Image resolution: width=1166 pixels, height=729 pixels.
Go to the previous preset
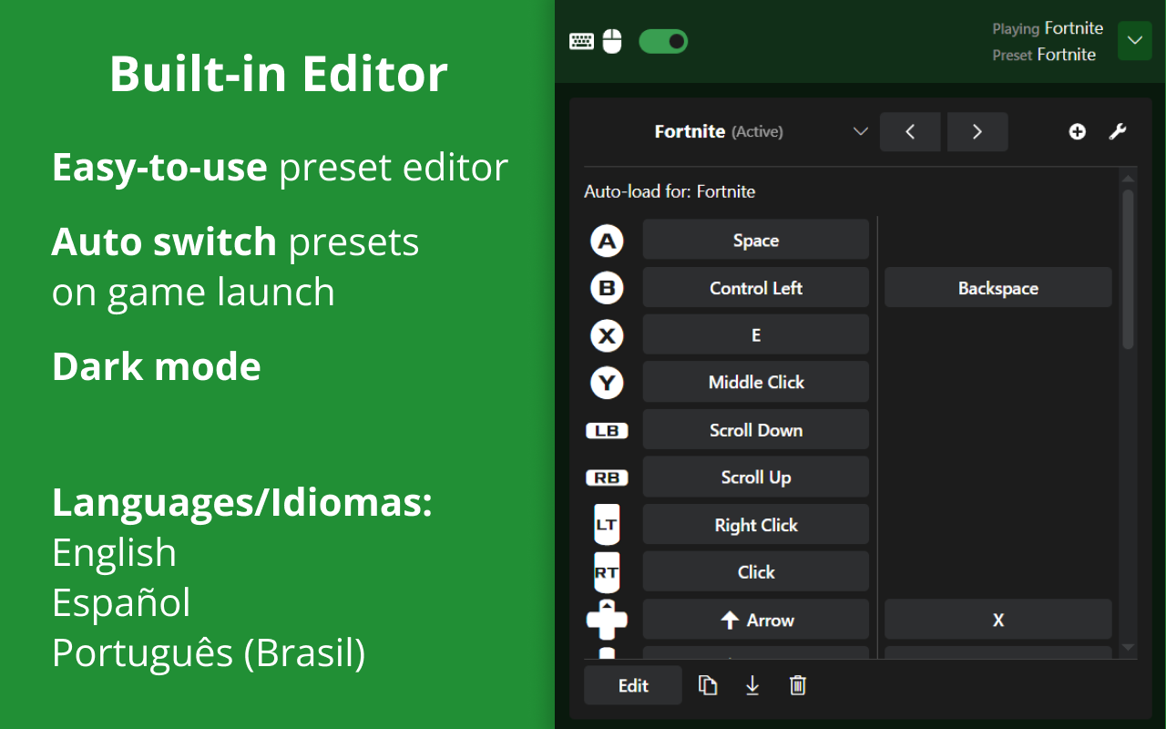[x=910, y=132]
